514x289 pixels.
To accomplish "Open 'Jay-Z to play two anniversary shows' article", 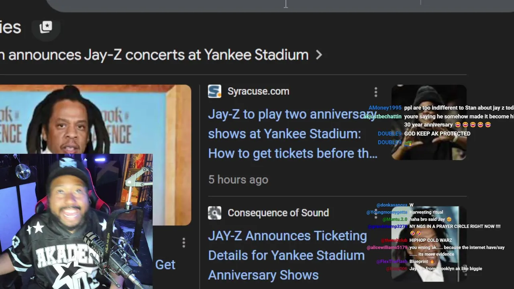I will [292, 134].
